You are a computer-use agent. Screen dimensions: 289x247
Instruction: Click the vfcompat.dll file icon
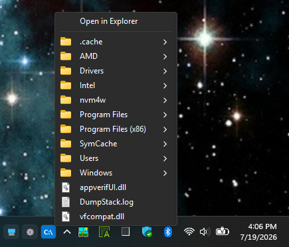(66, 217)
